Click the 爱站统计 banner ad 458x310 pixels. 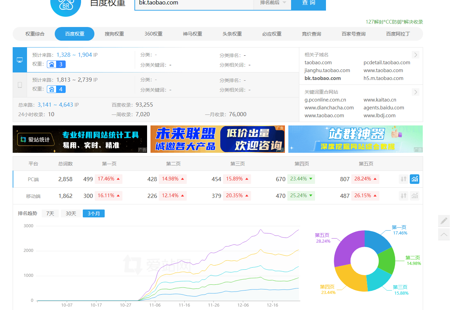click(80, 139)
